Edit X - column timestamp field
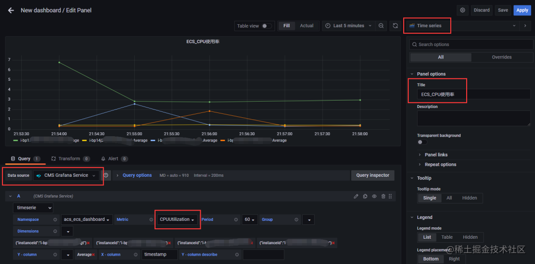535x264 pixels. (160, 255)
